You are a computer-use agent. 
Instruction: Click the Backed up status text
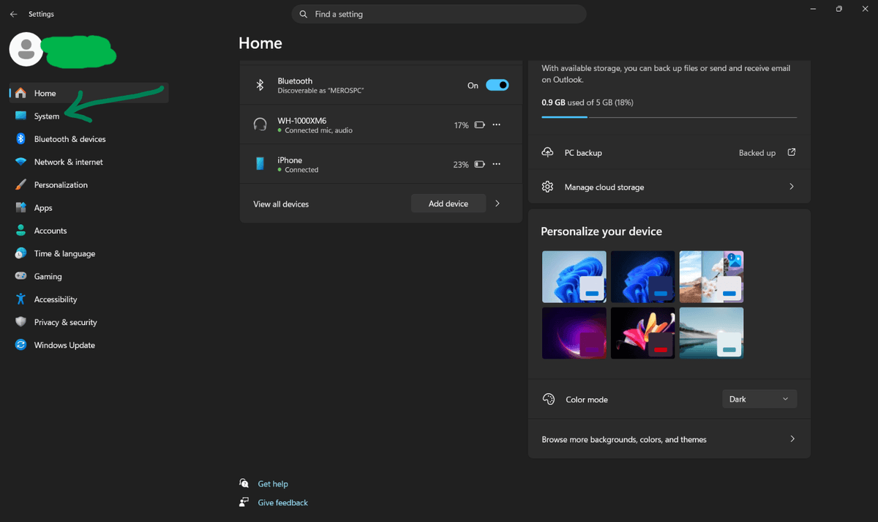coord(757,153)
